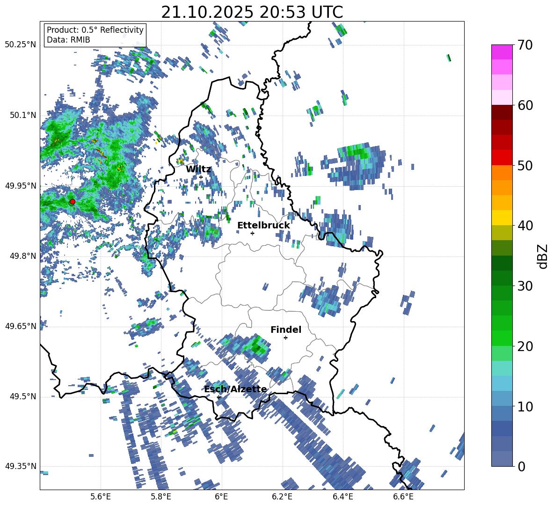The image size is (554, 506).
Task: Click the 30 tick on colorbar
Action: tap(525, 286)
